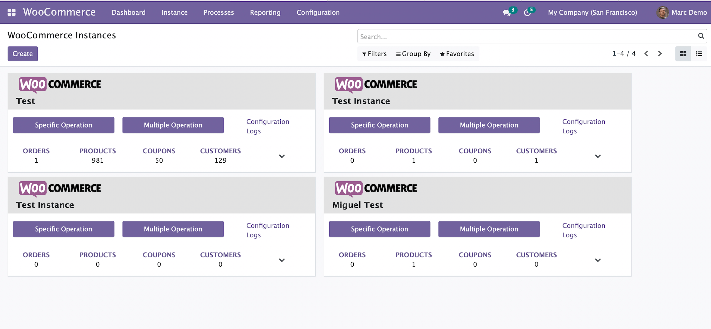
Task: Open the Favorites dropdown
Action: point(457,54)
